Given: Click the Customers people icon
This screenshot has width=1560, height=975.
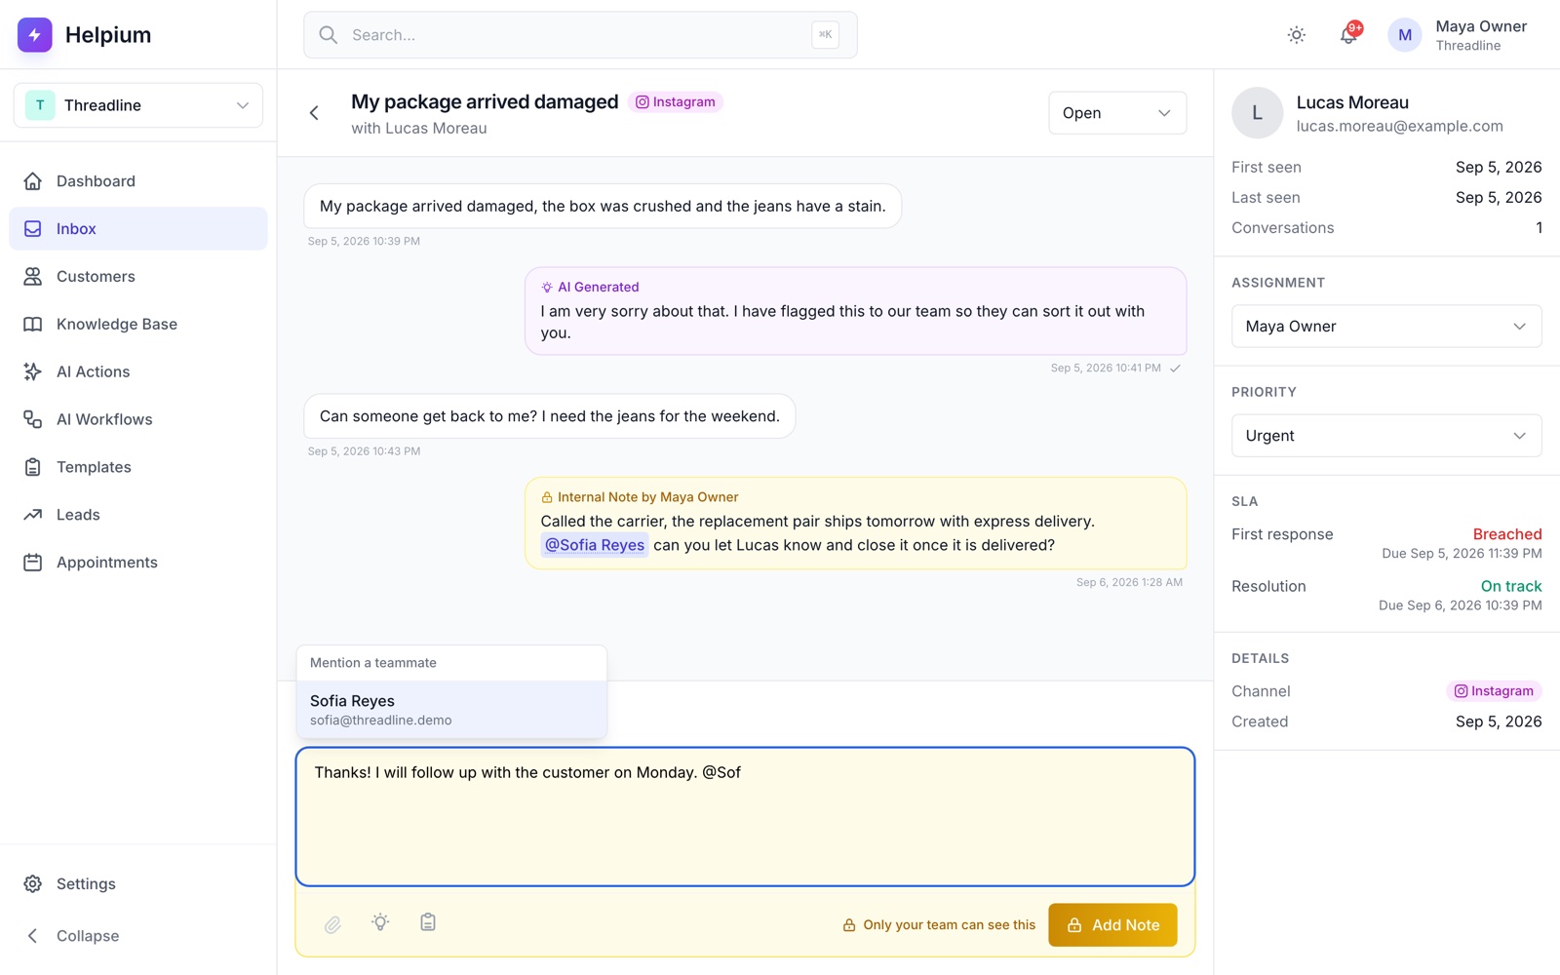Looking at the screenshot, I should (33, 277).
